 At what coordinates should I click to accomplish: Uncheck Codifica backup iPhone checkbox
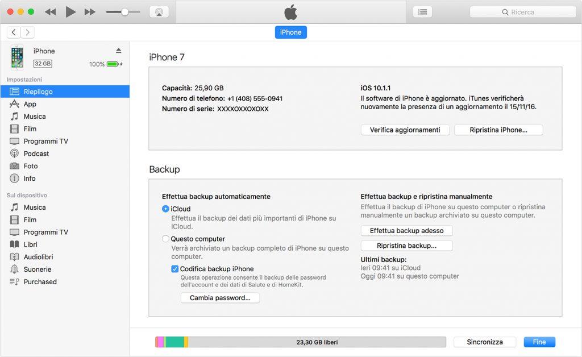point(175,269)
